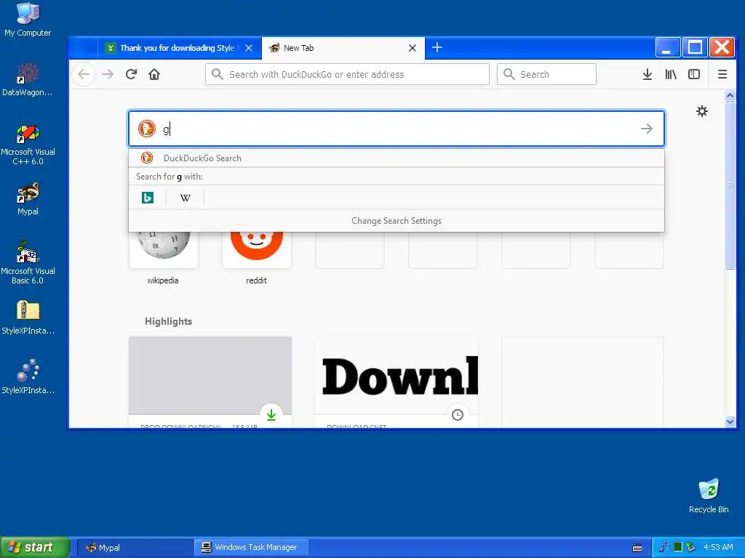Open the reddit top site tile
The image size is (745, 558).
257,250
